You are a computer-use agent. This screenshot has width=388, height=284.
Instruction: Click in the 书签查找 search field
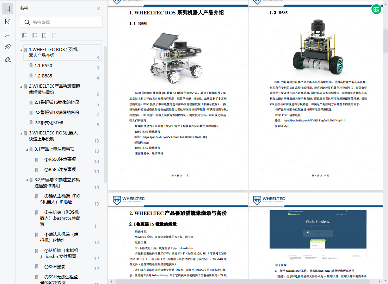click(65, 23)
